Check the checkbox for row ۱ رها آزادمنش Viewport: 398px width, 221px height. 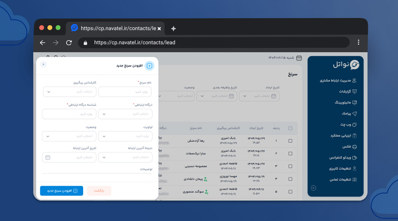(x=291, y=141)
